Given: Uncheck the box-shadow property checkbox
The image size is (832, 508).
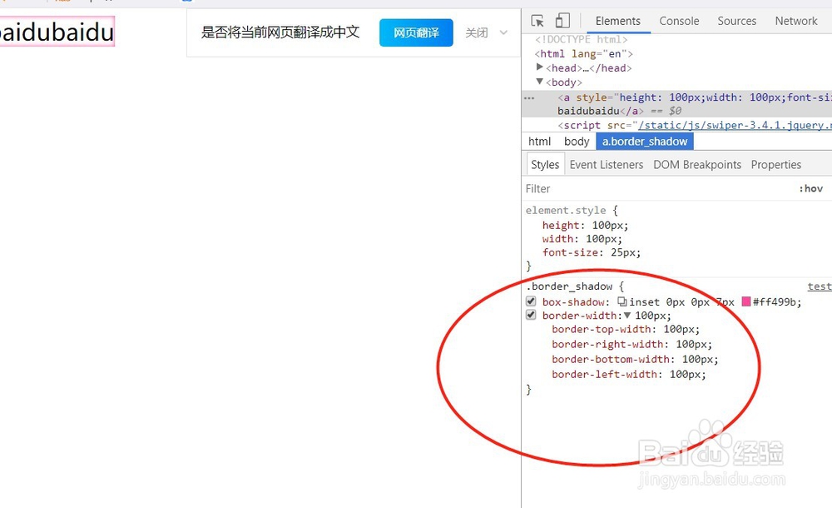Looking at the screenshot, I should 531,301.
